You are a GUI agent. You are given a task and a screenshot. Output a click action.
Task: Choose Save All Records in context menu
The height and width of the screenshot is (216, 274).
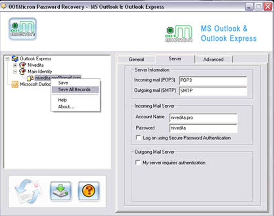point(75,90)
